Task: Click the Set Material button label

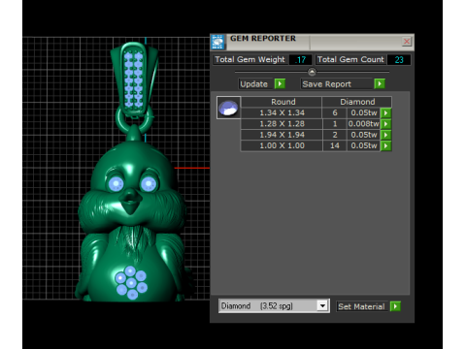Action: pos(361,306)
